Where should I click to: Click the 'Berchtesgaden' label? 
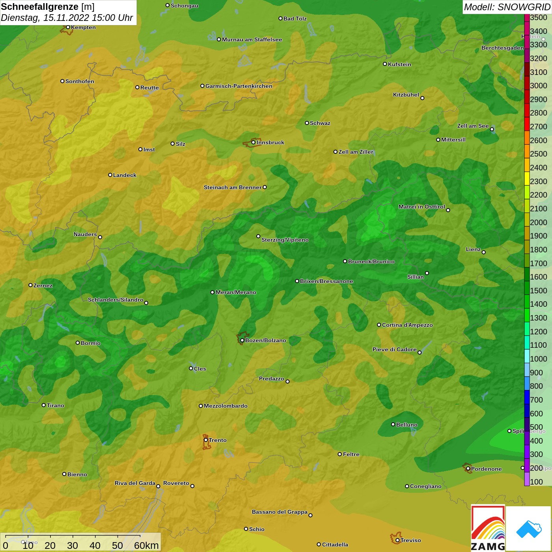point(503,48)
